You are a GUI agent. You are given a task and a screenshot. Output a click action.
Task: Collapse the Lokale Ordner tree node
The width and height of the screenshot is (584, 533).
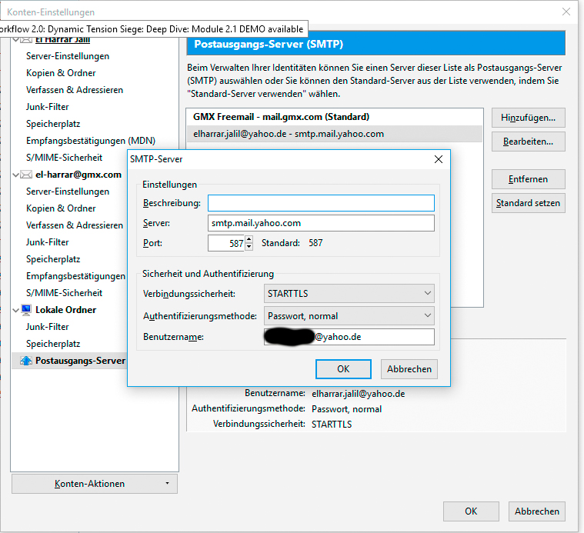coord(15,310)
